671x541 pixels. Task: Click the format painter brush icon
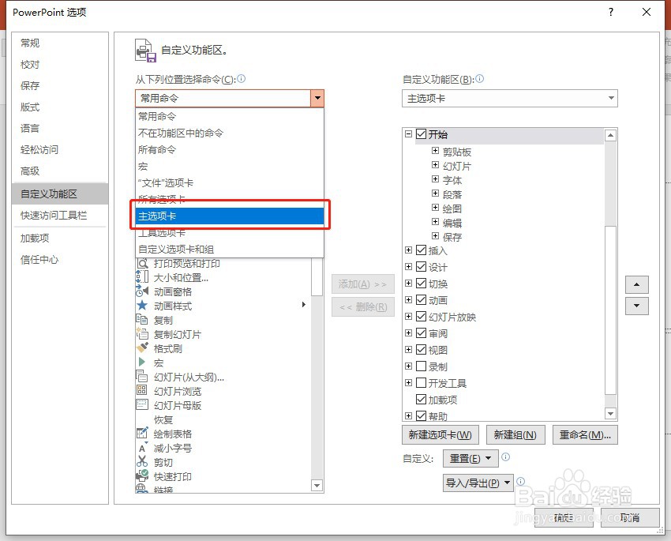(x=141, y=348)
